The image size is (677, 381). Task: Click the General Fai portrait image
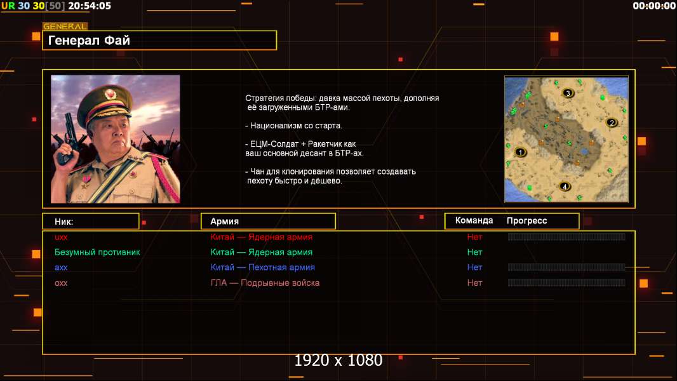pos(116,139)
